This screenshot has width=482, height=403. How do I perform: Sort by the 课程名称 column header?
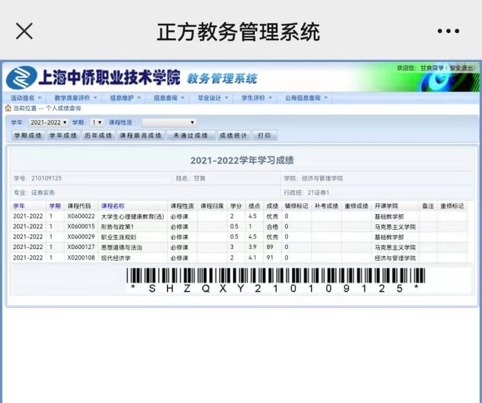point(113,206)
